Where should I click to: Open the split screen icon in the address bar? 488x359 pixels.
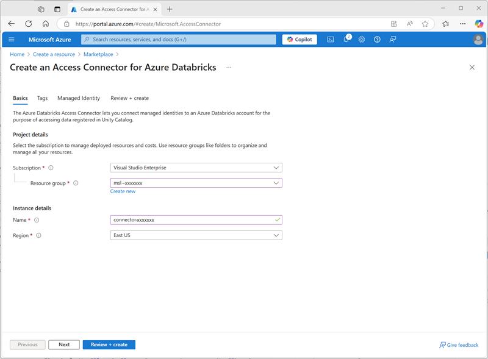pyautogui.click(x=393, y=24)
